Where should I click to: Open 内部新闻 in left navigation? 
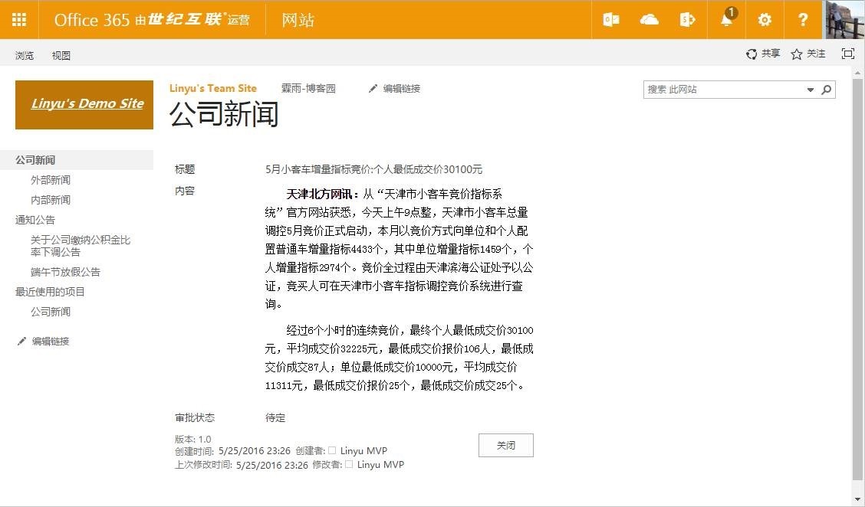tap(51, 199)
